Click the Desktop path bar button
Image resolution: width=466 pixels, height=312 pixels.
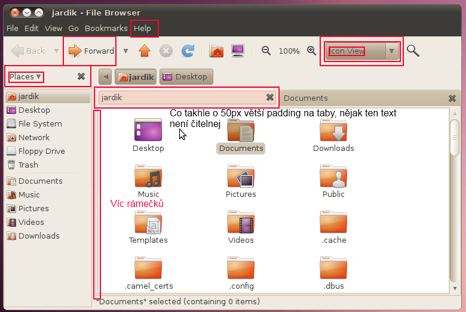tap(186, 76)
